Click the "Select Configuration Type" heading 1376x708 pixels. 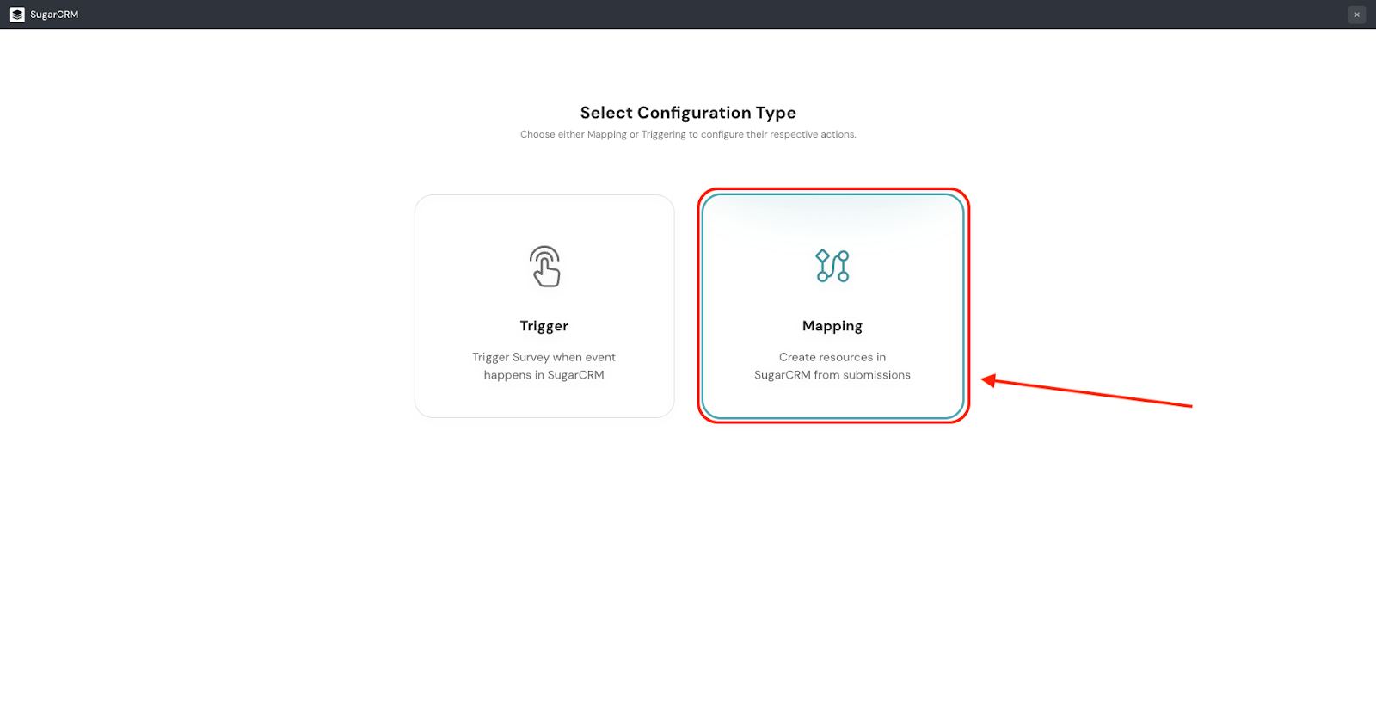[x=688, y=113]
